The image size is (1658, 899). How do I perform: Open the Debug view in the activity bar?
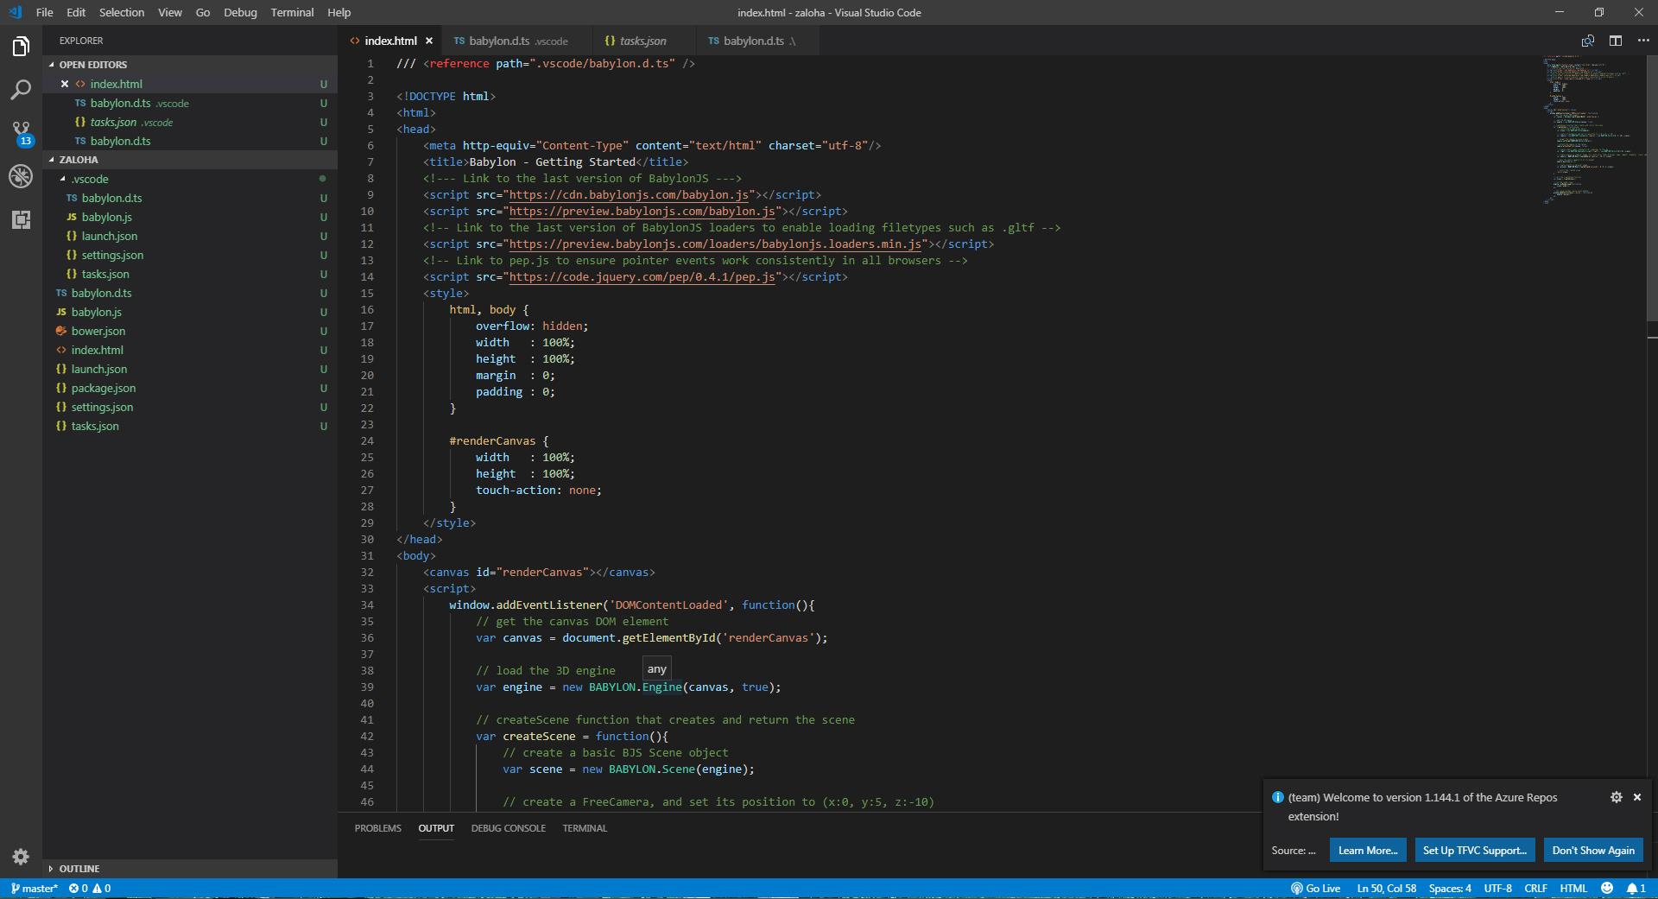(21, 176)
